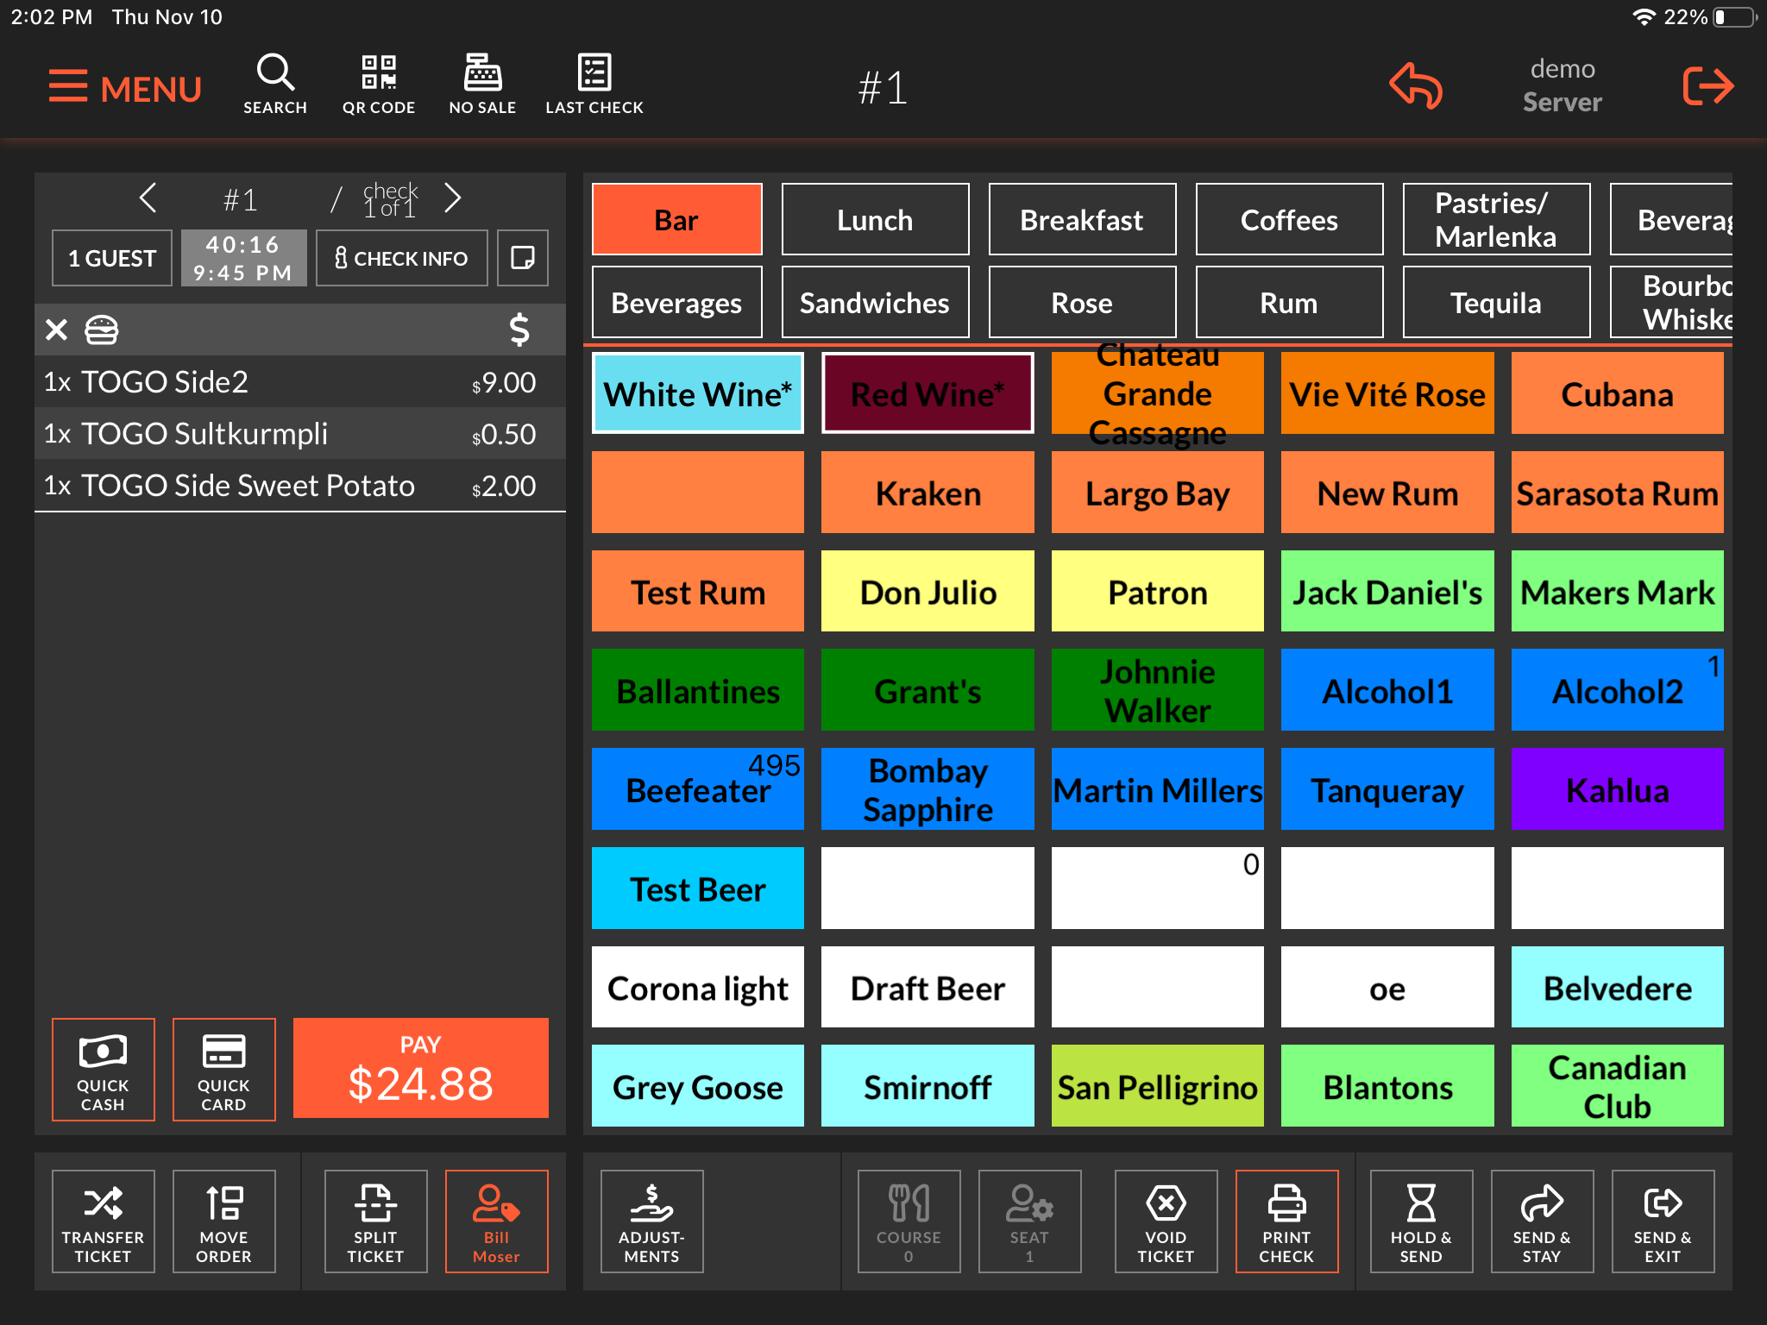Select the Tequila category tab
Image resolution: width=1767 pixels, height=1325 pixels.
[1495, 303]
